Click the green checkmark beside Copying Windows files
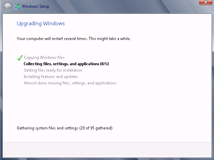214x160 pixels. coord(20,58)
